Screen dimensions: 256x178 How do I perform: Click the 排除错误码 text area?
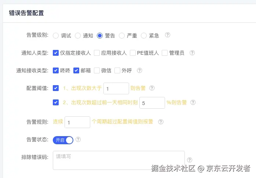tap(118, 160)
